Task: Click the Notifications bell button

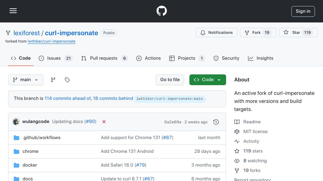Action: tap(216, 33)
